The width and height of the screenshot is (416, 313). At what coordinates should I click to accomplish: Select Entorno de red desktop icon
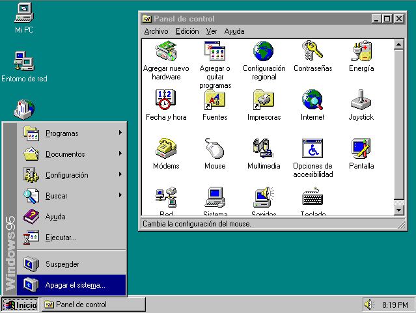[x=24, y=61]
